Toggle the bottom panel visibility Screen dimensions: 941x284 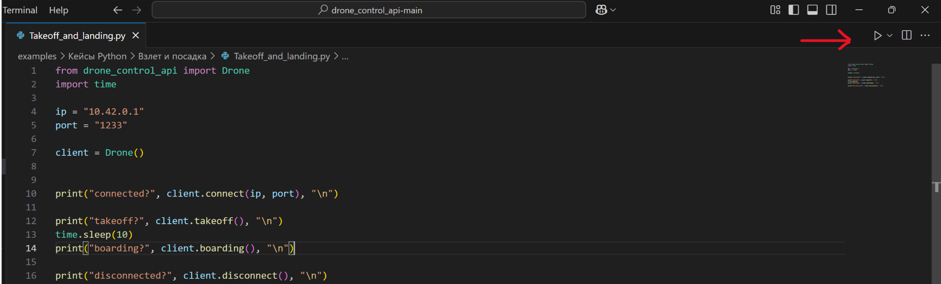(812, 10)
